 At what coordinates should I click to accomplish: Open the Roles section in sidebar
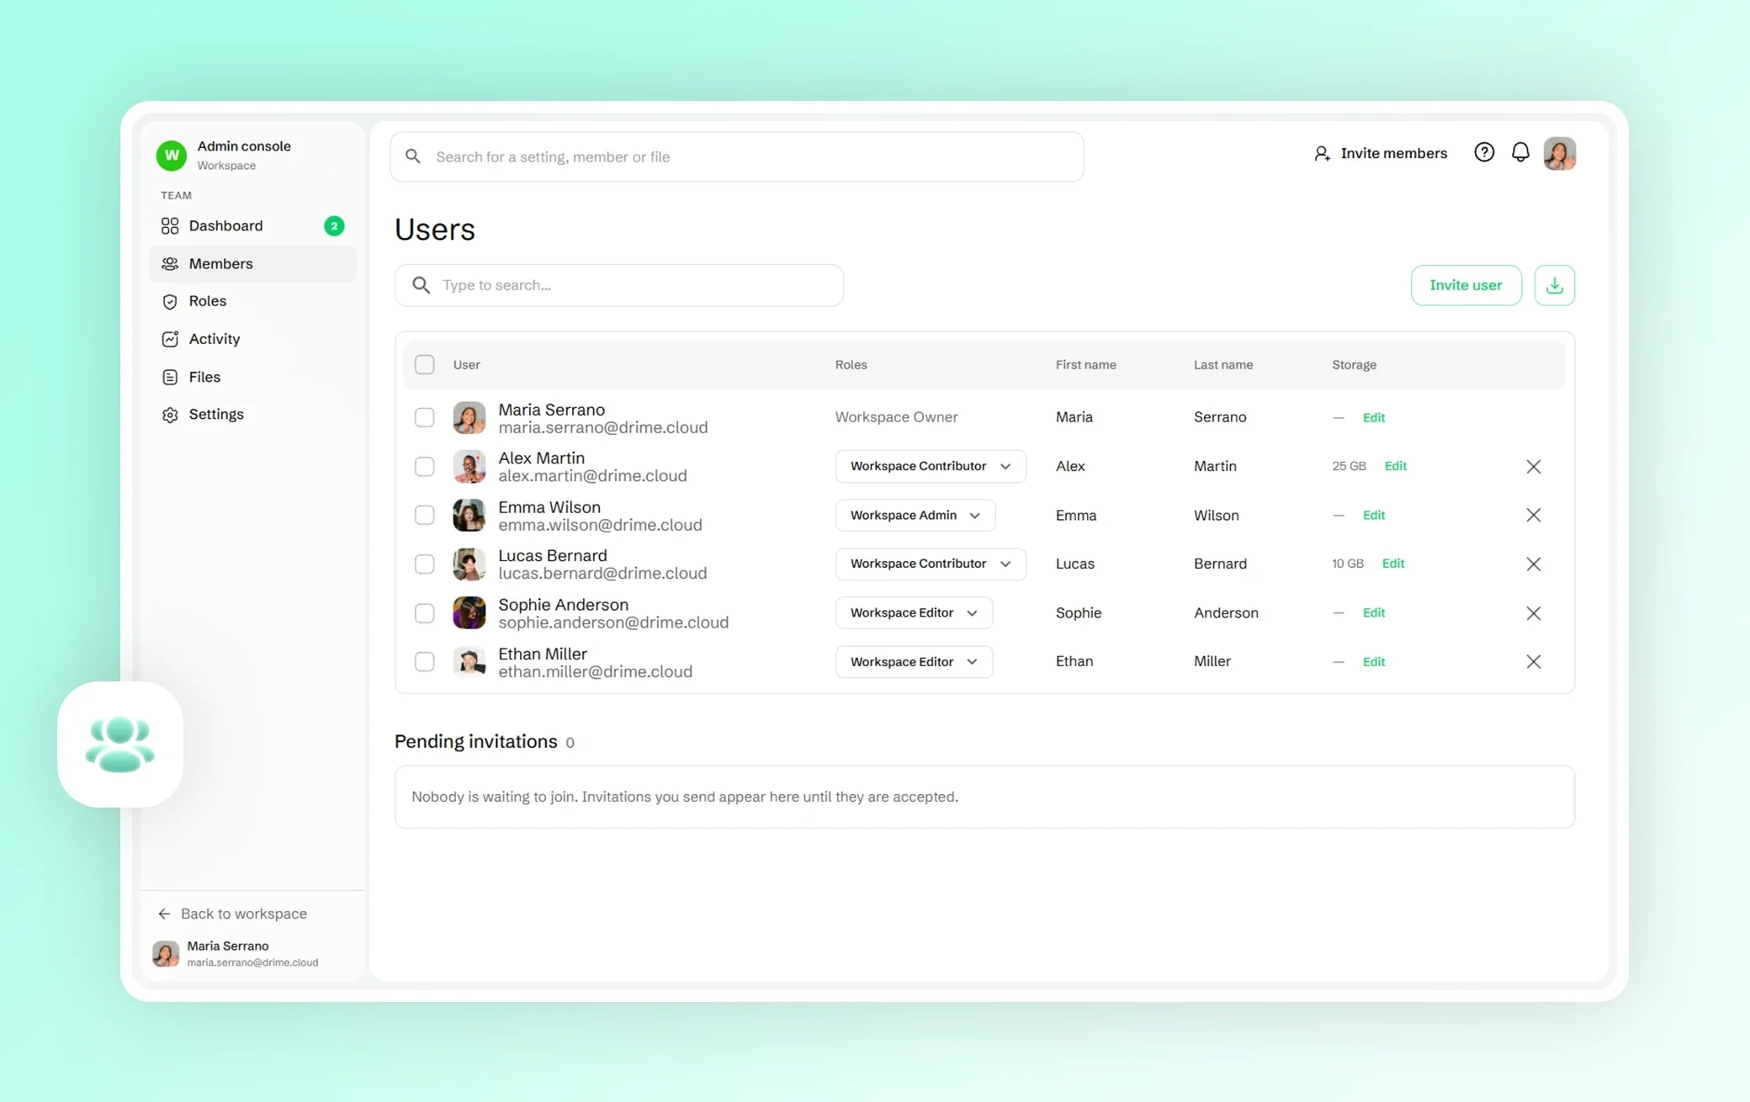[x=252, y=301]
